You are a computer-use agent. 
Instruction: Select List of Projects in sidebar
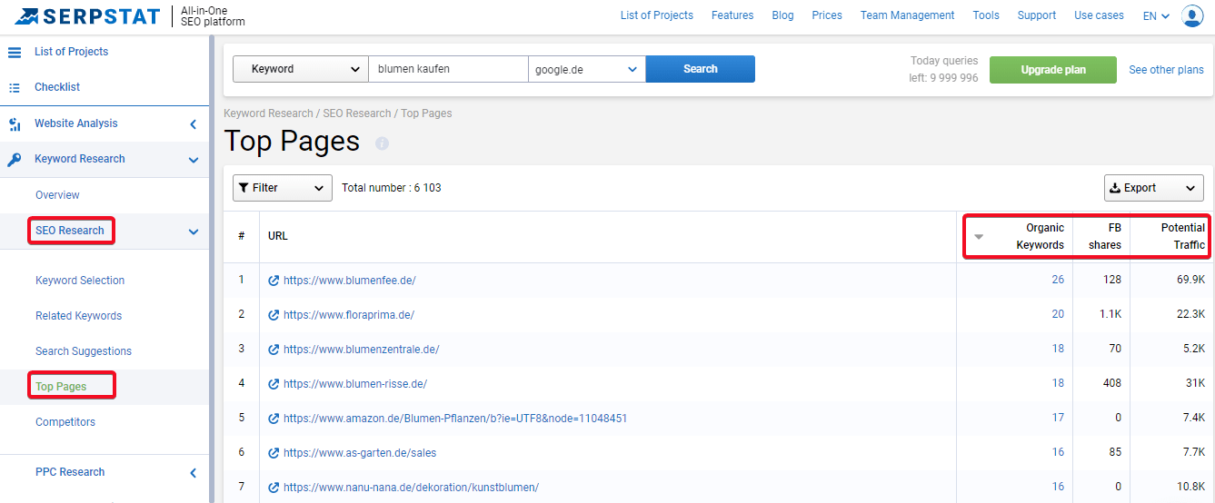(x=71, y=52)
